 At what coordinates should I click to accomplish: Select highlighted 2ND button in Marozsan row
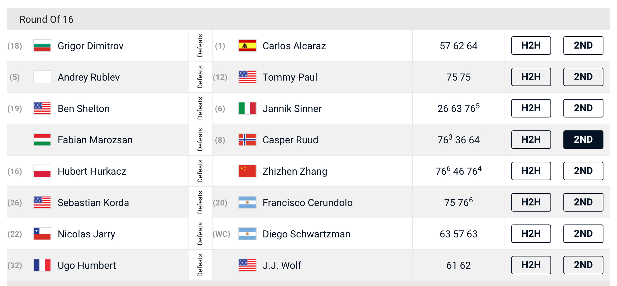[583, 140]
